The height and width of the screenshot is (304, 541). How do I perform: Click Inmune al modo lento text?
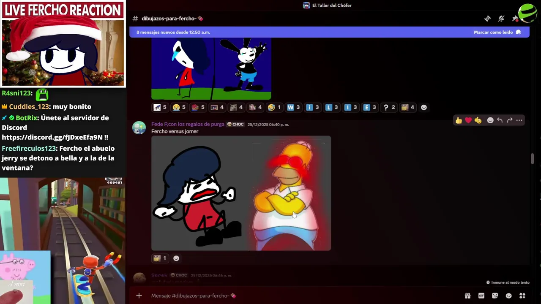coord(510,282)
